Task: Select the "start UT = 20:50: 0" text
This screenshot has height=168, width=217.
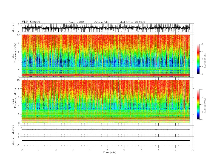Action: (132, 22)
